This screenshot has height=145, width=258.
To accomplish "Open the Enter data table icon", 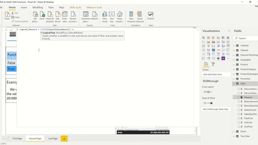I will click(x=64, y=14).
